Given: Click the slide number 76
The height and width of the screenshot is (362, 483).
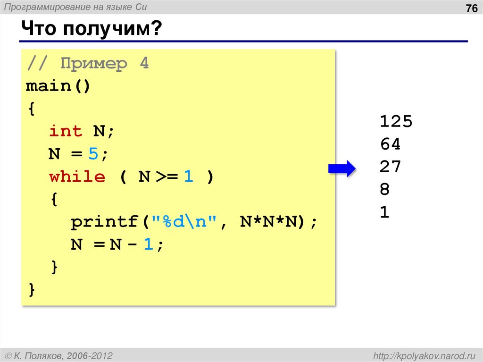Looking at the screenshot, I should tap(472, 8).
